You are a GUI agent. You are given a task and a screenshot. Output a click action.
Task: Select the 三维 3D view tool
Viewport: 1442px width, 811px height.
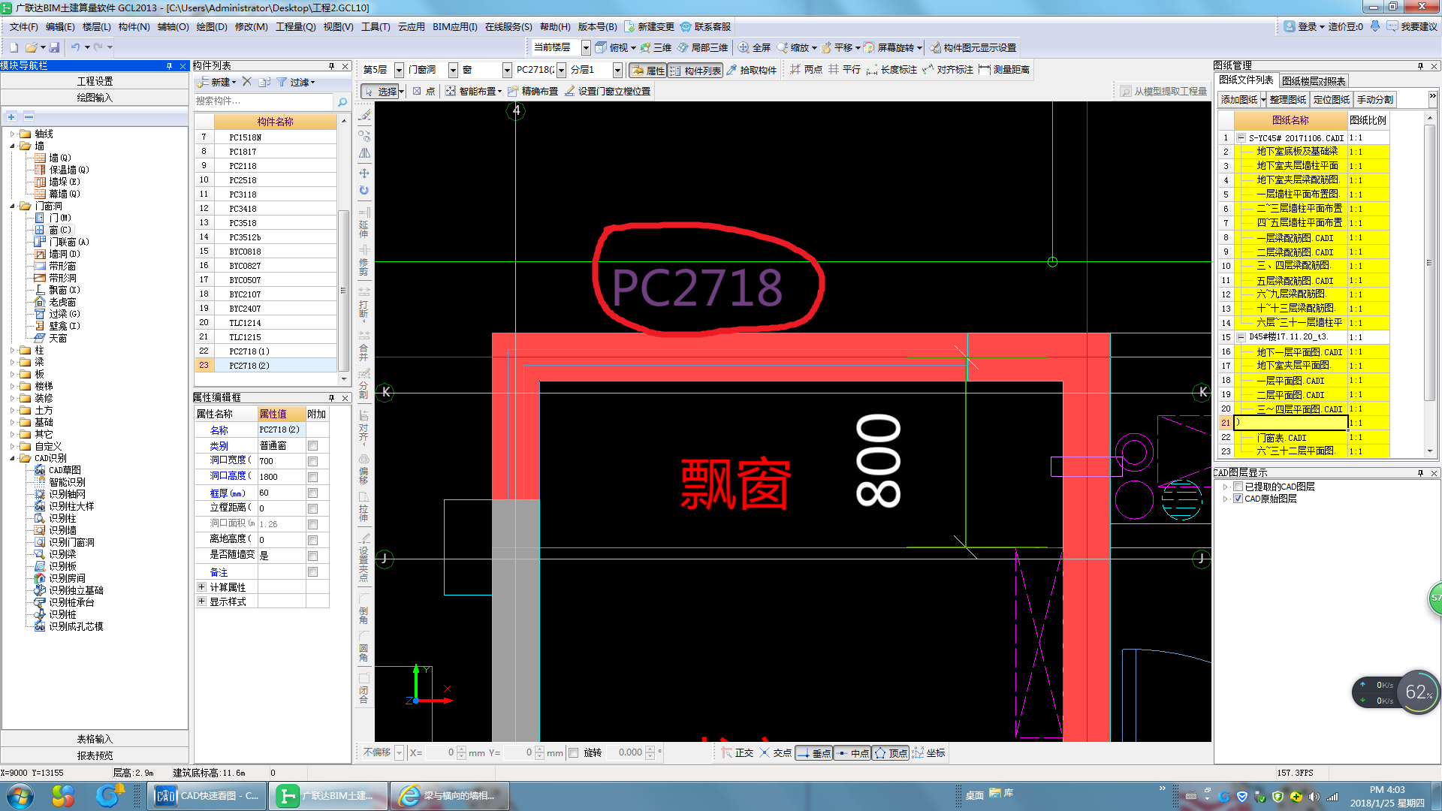(656, 47)
